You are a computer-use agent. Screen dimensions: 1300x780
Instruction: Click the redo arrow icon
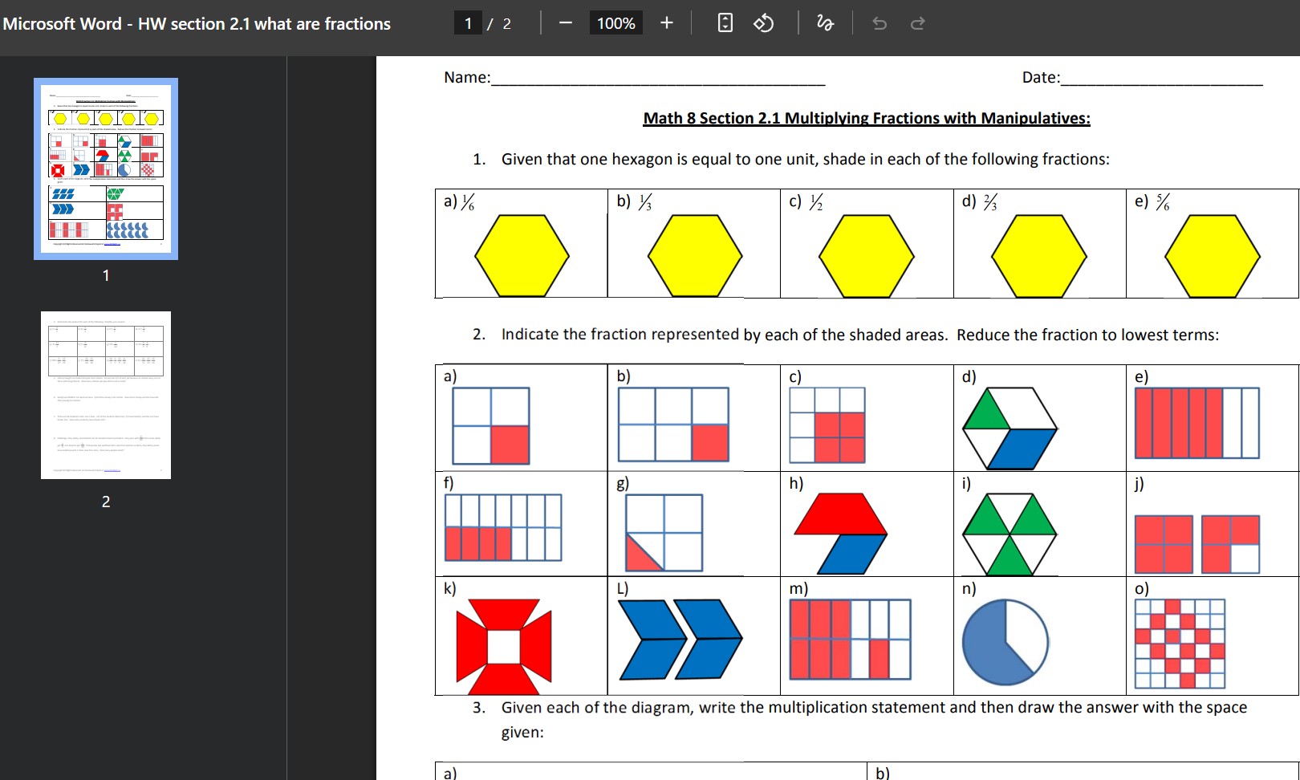[x=918, y=23]
